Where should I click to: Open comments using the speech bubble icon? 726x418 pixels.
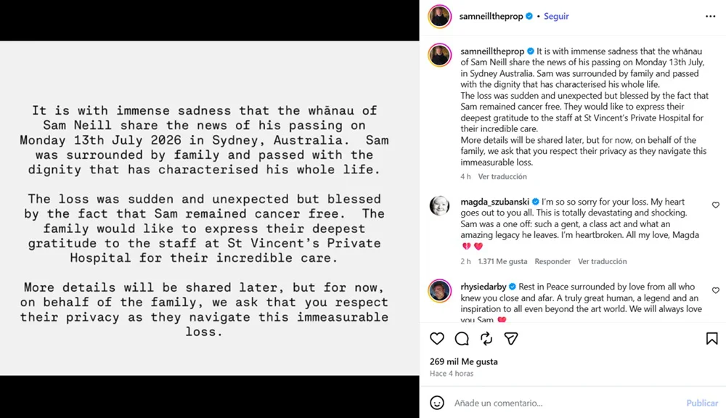[x=462, y=338]
